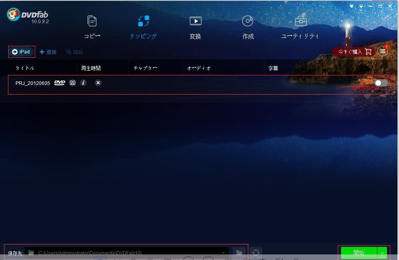Switch to the コピー tab

(92, 26)
